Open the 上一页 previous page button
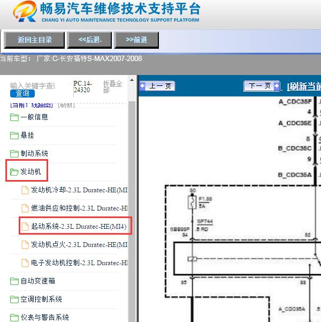The image size is (321, 322). (x=157, y=86)
